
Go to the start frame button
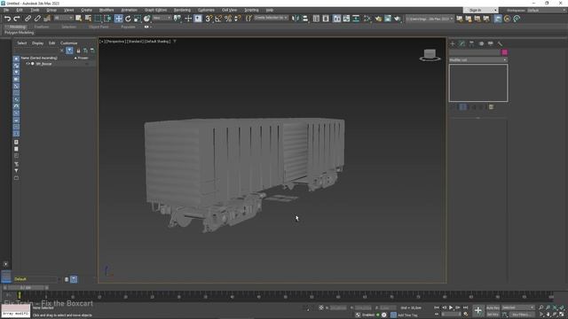pos(437,307)
